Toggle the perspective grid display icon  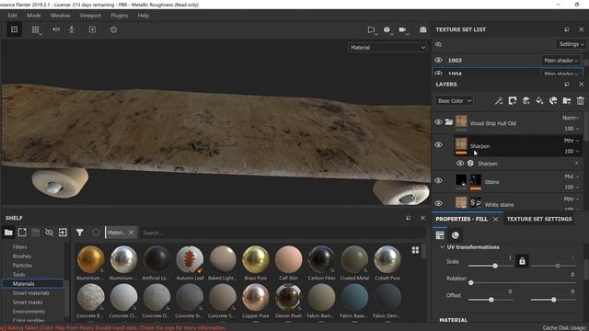tap(15, 29)
